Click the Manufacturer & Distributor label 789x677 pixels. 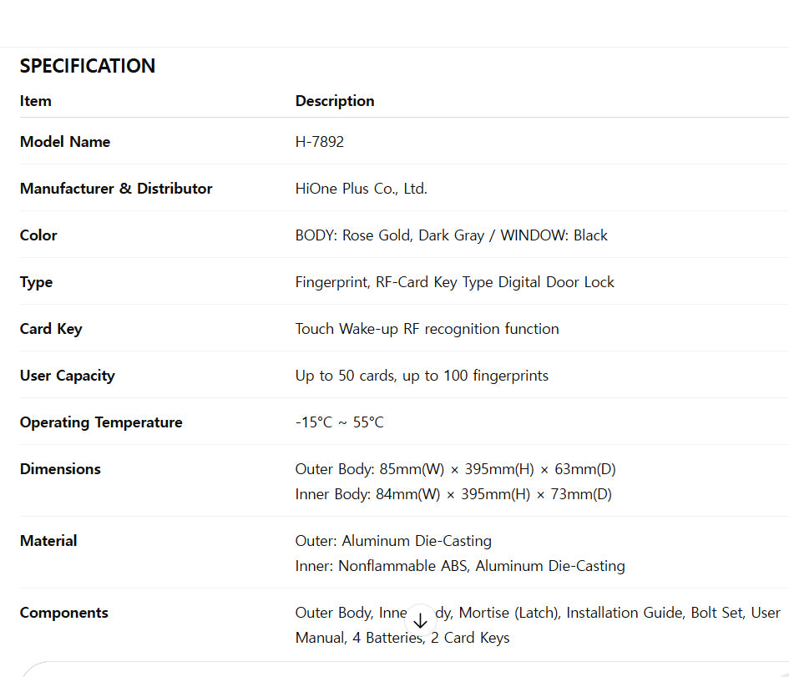[116, 189]
